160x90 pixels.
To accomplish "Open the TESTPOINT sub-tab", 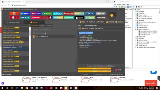I will coord(35,26).
